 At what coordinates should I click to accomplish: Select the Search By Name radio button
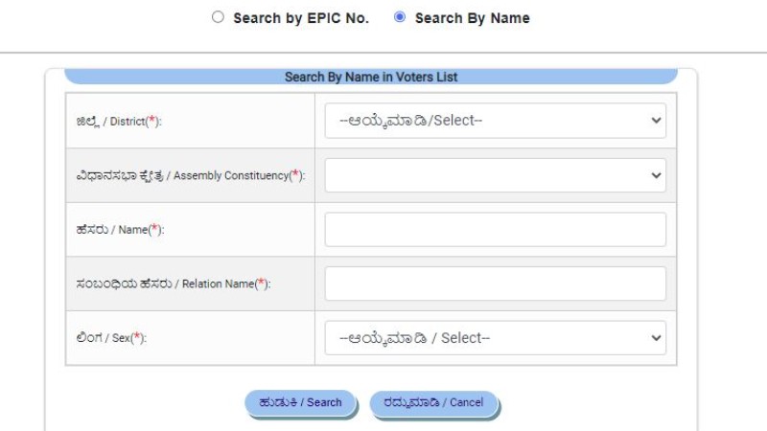tap(400, 17)
